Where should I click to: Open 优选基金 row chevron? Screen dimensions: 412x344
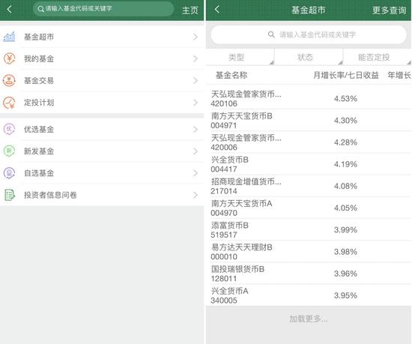196,130
